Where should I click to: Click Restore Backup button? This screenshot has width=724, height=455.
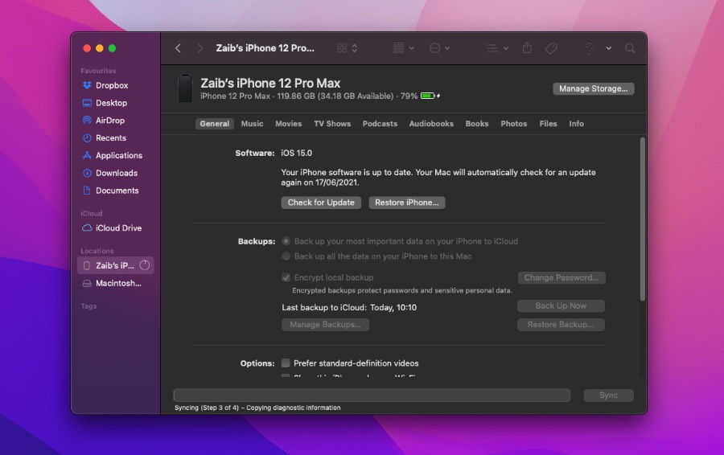pos(561,325)
